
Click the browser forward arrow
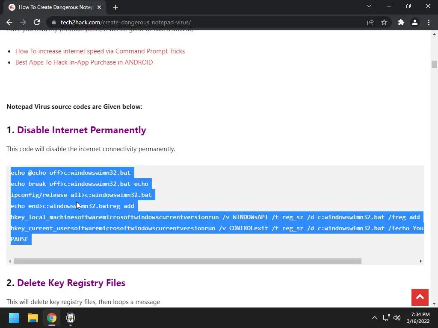[23, 22]
